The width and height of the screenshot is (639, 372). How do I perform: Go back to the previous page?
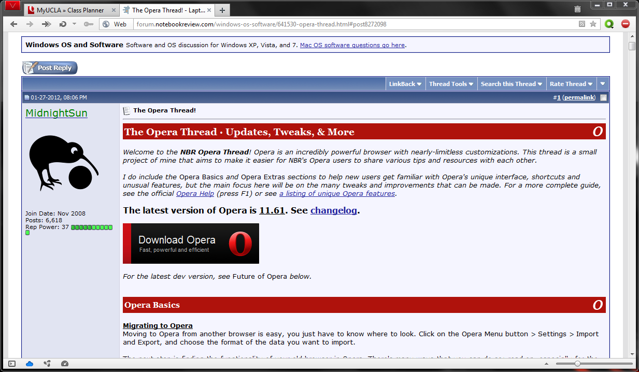[14, 24]
